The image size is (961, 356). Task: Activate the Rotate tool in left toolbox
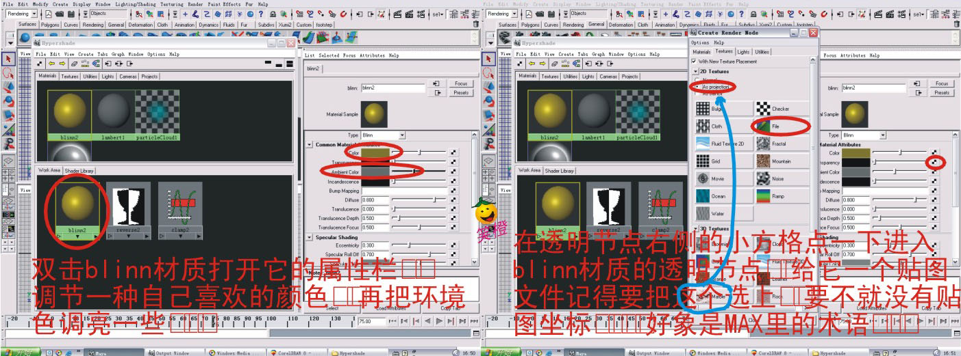(8, 101)
